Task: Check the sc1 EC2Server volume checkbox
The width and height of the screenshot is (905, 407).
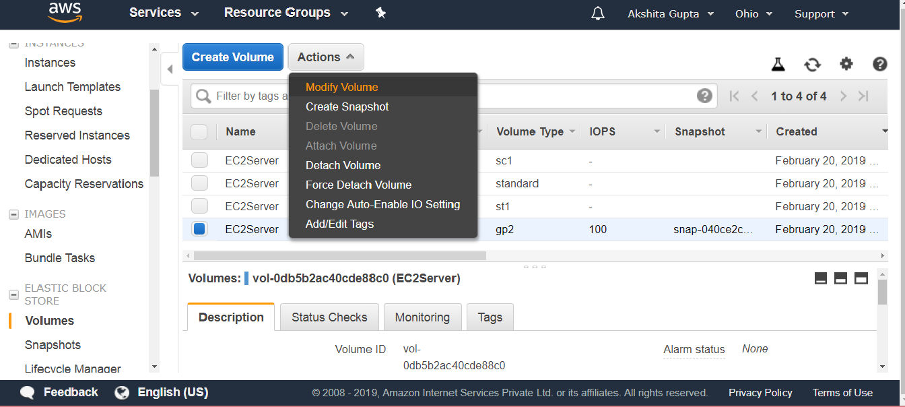Action: (x=199, y=160)
